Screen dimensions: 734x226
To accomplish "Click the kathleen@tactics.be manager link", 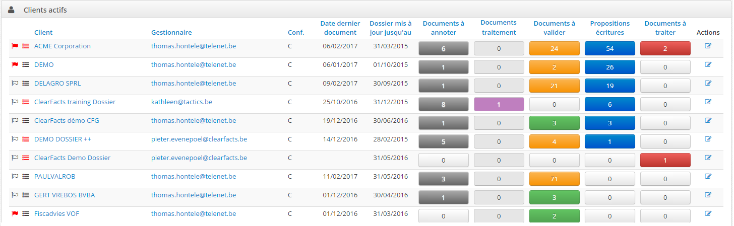I will 181,102.
